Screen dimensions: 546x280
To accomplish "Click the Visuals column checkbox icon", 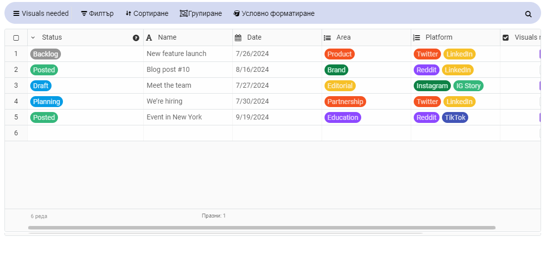I will pyautogui.click(x=505, y=38).
